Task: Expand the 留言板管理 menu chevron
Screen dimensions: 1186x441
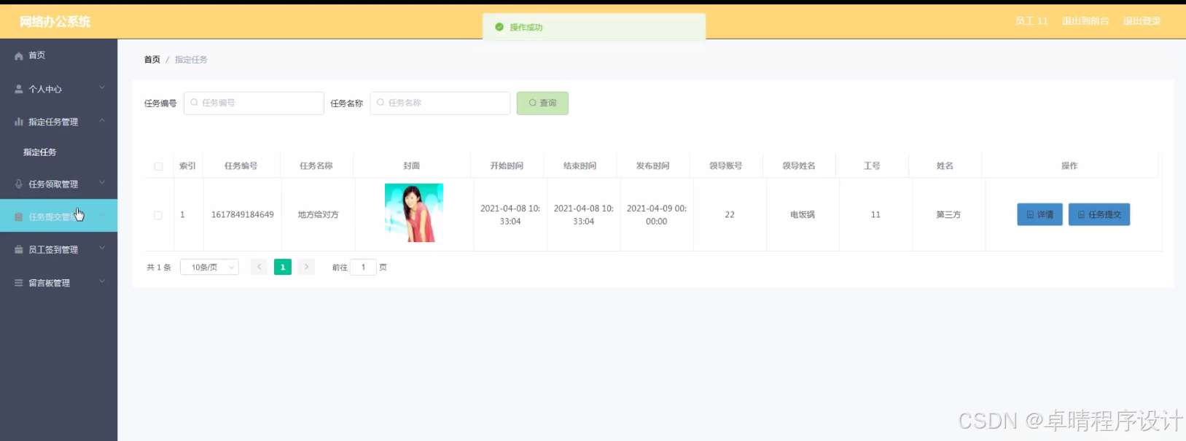Action: point(102,282)
